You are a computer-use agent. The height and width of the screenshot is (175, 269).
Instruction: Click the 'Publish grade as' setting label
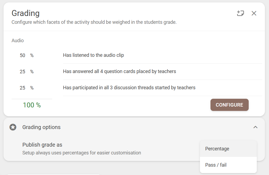pyautogui.click(x=42, y=145)
